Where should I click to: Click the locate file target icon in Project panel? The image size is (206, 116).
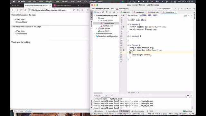[103, 12]
